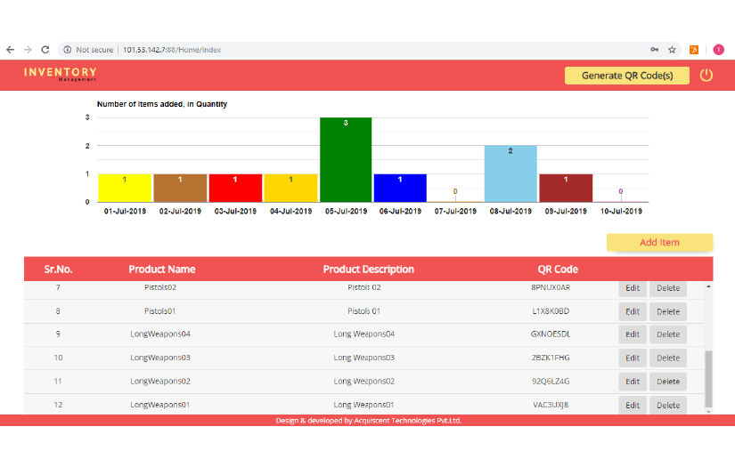Edit the LongWeapons02 row
This screenshot has height=467, width=735.
click(x=633, y=382)
